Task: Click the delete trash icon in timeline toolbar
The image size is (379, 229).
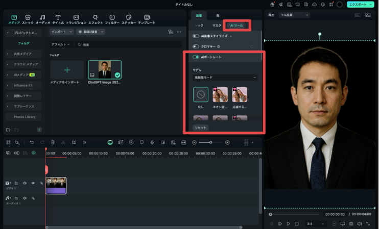Action: [x=53, y=142]
